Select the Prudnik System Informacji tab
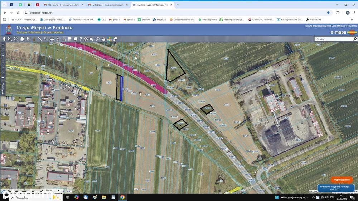This screenshot has height=201, width=358. [x=153, y=5]
